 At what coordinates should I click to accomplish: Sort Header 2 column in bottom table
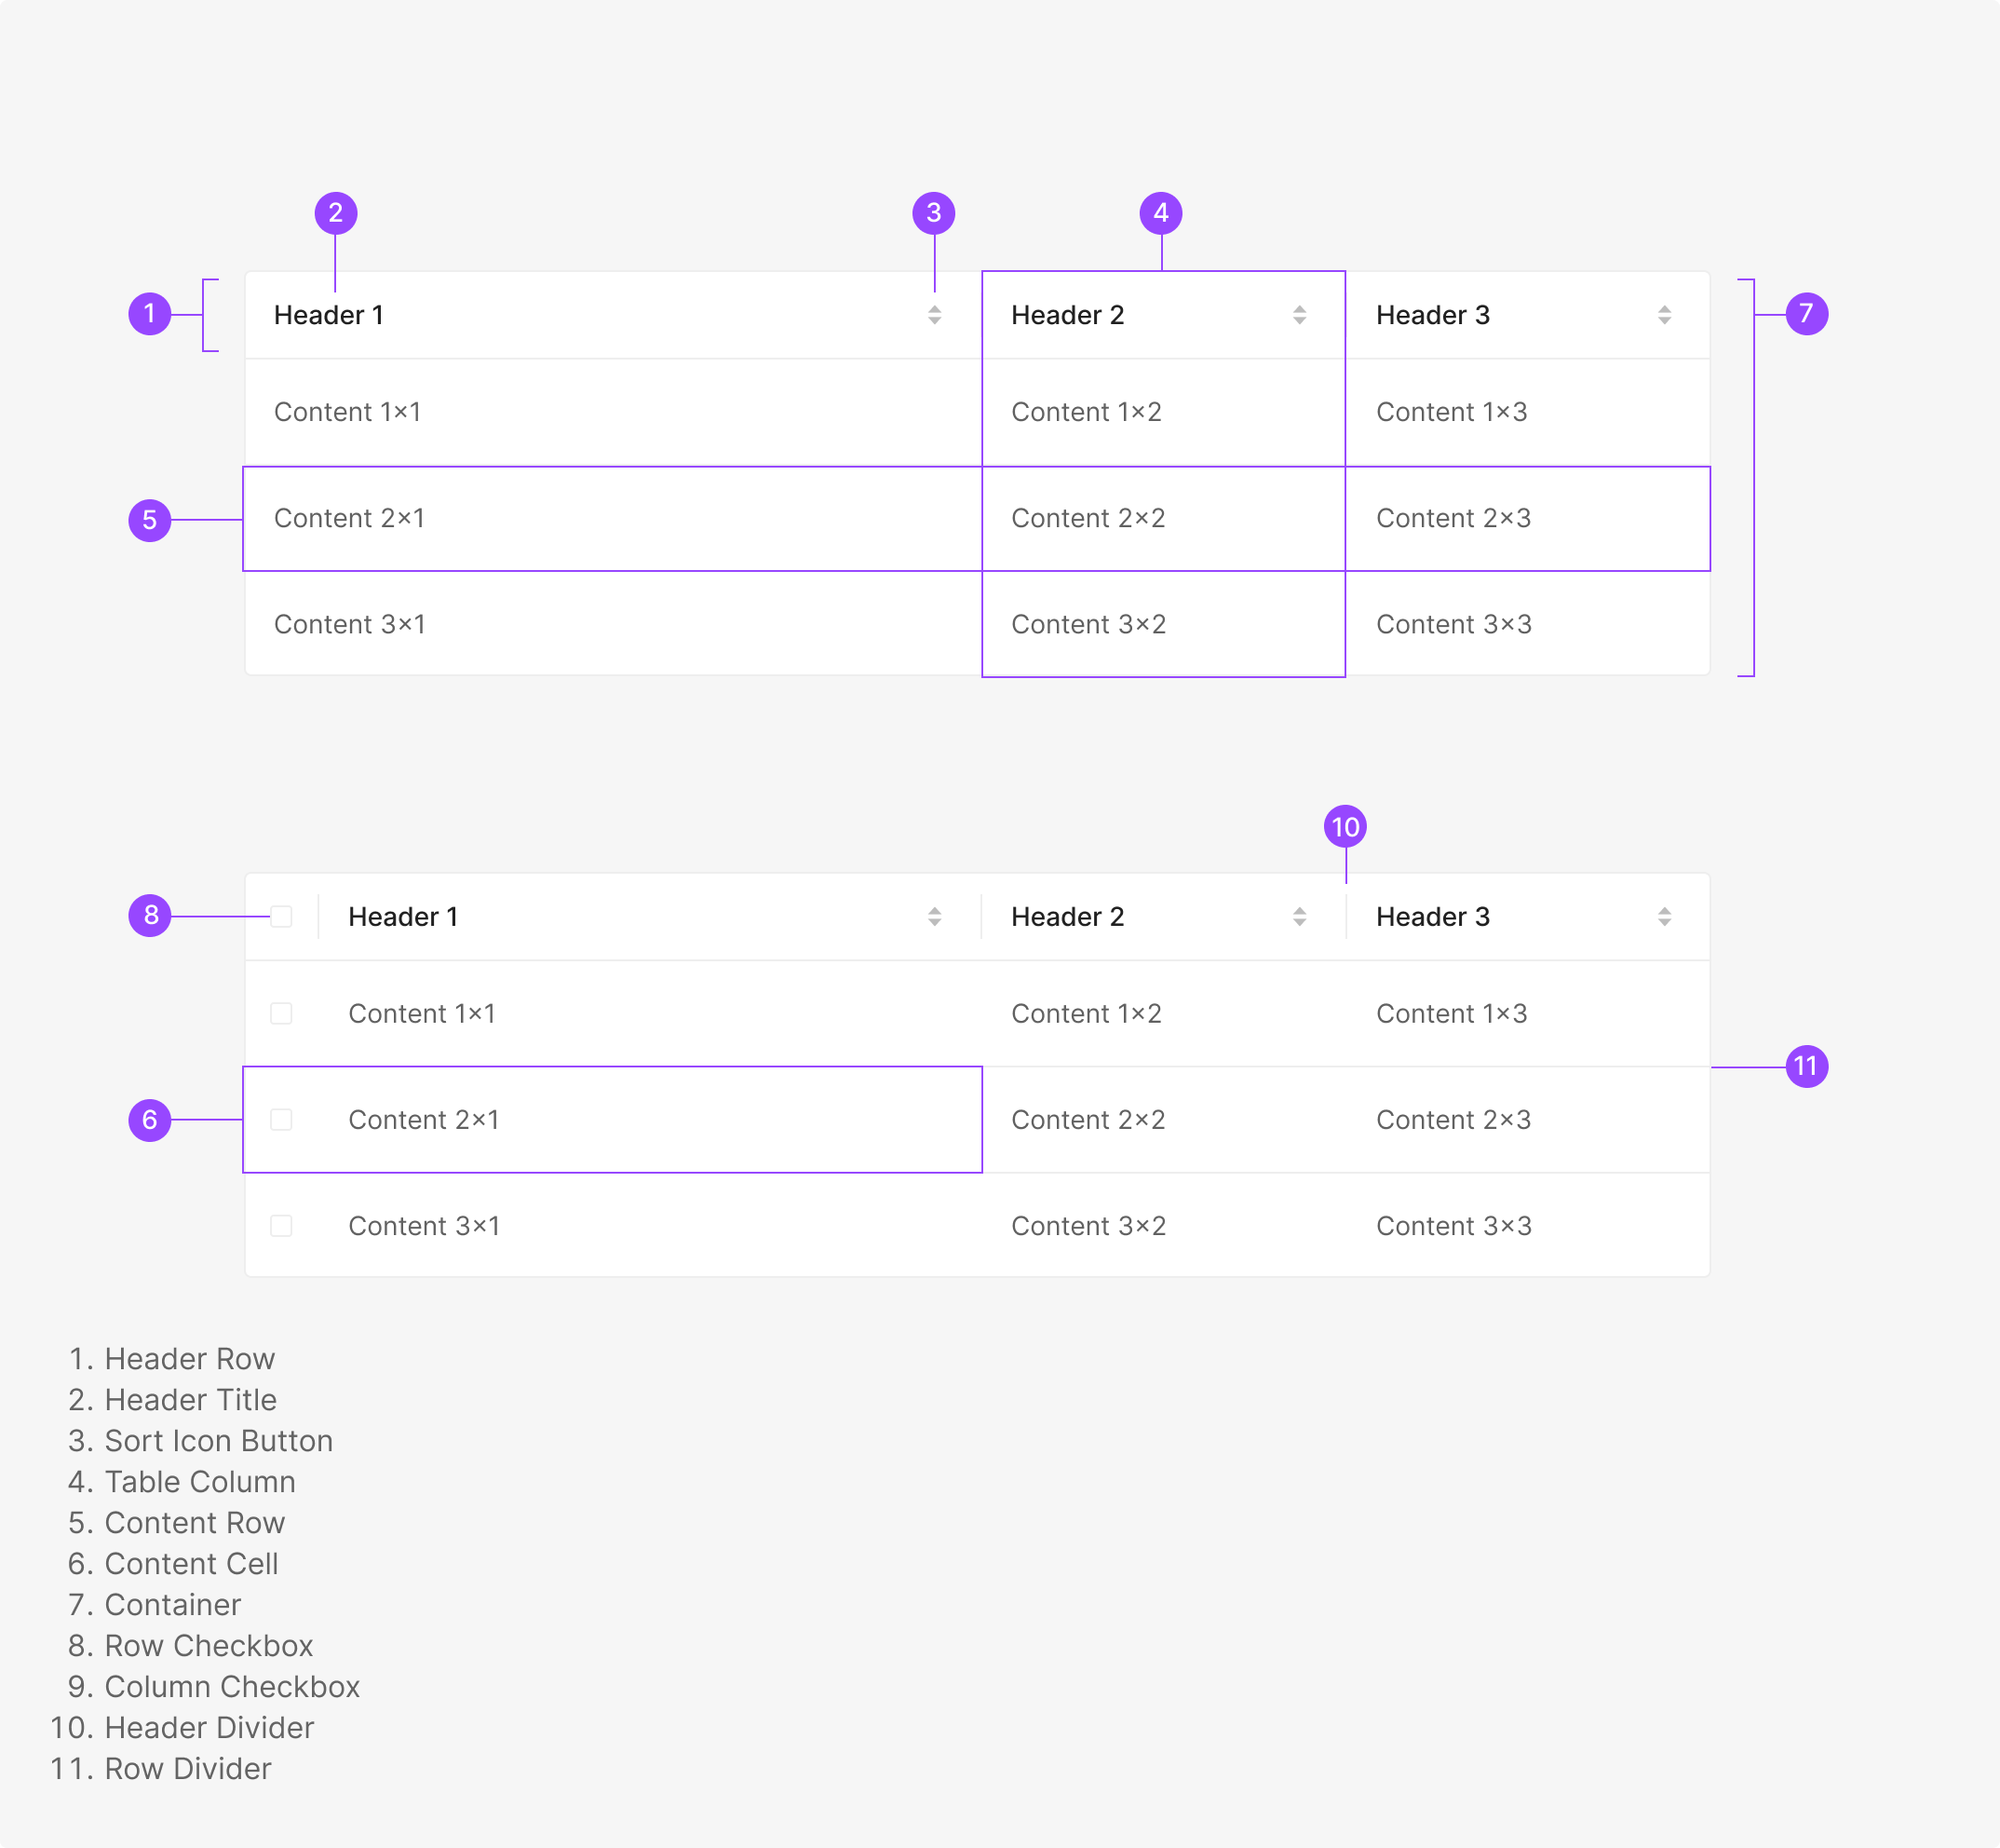(x=1300, y=917)
